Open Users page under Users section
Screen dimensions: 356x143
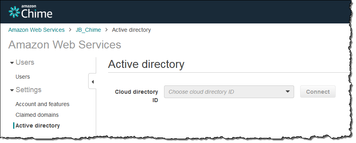coord(23,77)
